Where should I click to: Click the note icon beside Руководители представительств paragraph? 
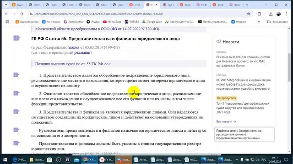pos(16,130)
